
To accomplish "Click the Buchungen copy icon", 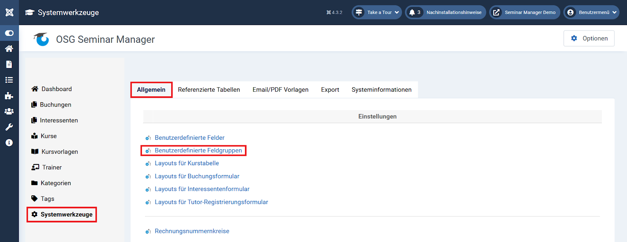I will (34, 105).
